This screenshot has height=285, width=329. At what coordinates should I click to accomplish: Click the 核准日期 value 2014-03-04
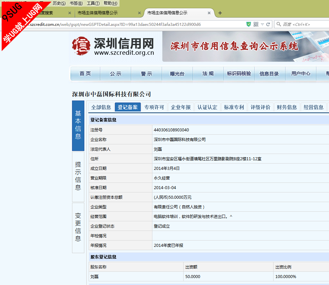click(165, 188)
